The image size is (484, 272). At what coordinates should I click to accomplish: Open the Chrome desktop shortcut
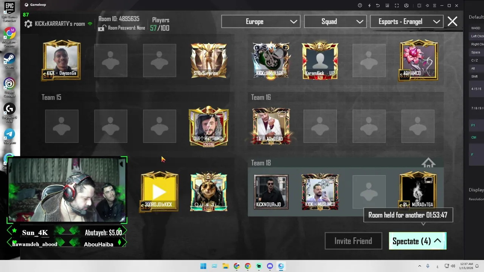[x=9, y=37]
